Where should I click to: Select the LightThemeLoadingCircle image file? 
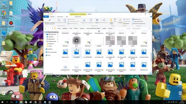tap(133, 54)
